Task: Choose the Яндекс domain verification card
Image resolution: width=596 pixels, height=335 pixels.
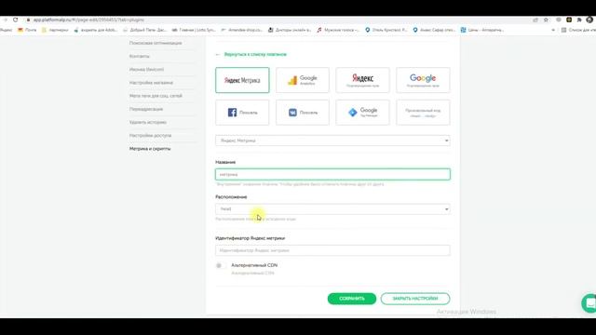Action: click(x=362, y=80)
